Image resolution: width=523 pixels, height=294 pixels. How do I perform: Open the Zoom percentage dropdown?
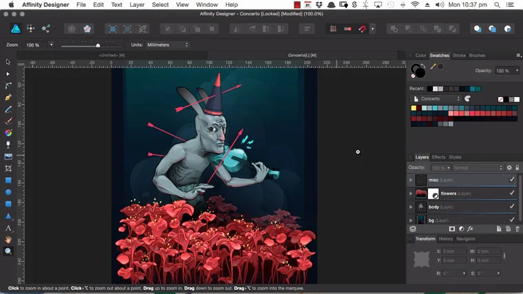[x=51, y=45]
